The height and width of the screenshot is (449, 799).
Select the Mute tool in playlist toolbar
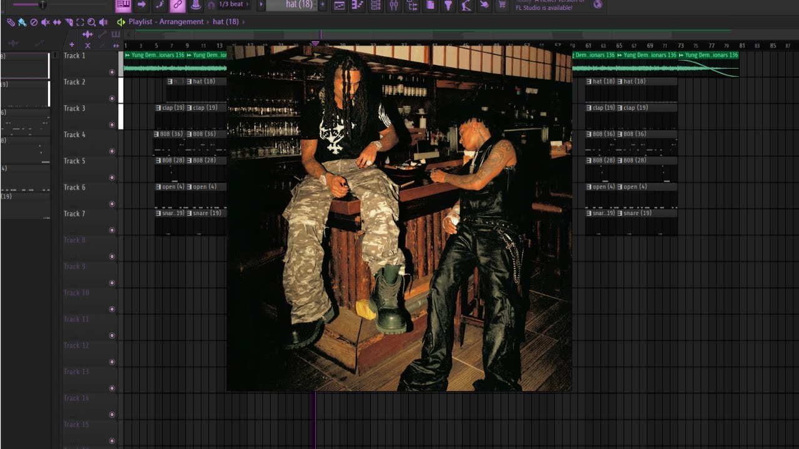tap(45, 22)
